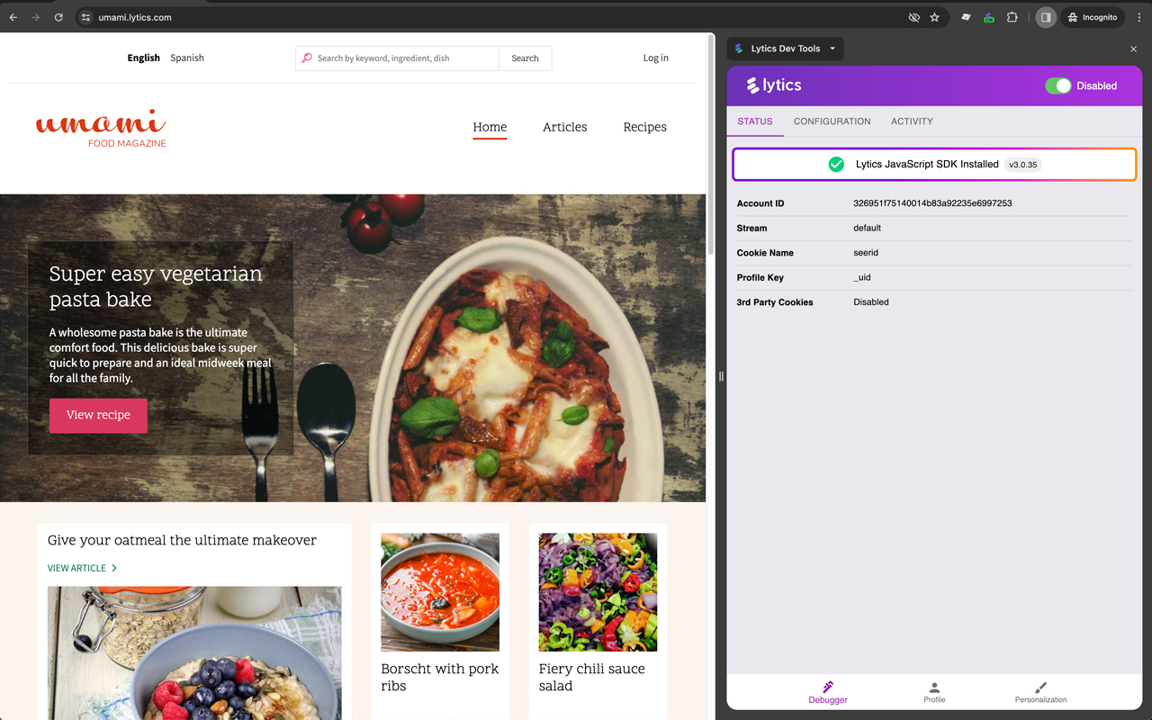Click the 'Stream' label

coord(752,228)
